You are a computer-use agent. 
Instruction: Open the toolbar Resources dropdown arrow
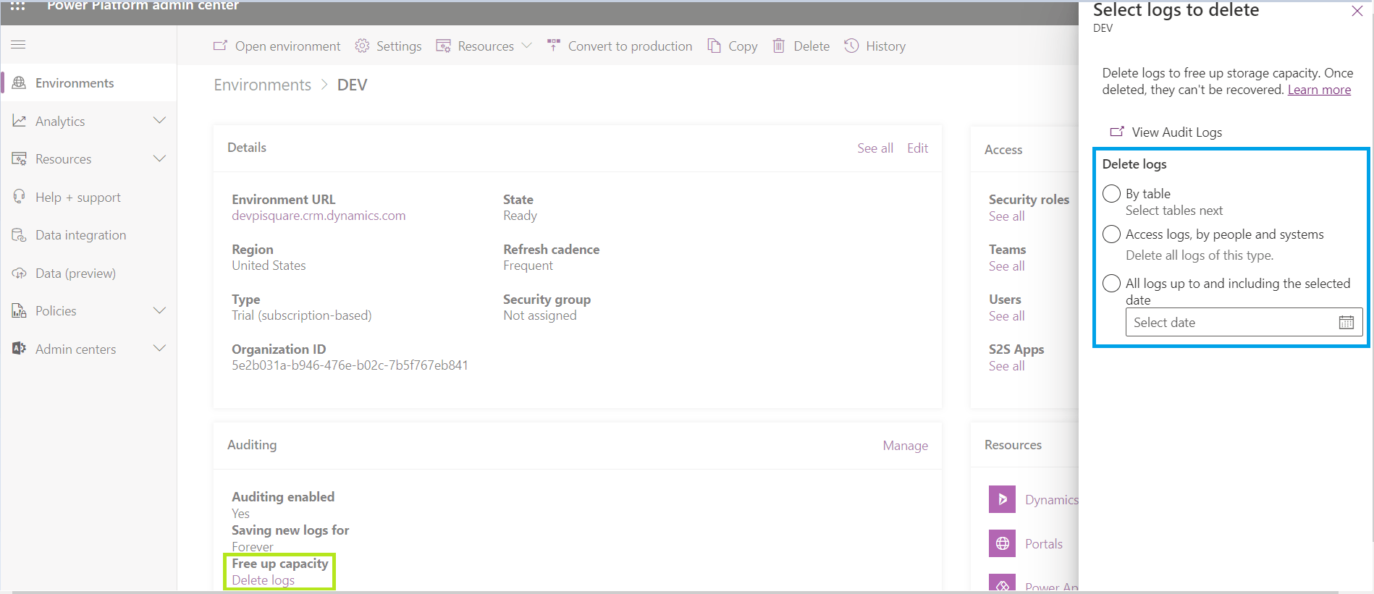tap(526, 46)
